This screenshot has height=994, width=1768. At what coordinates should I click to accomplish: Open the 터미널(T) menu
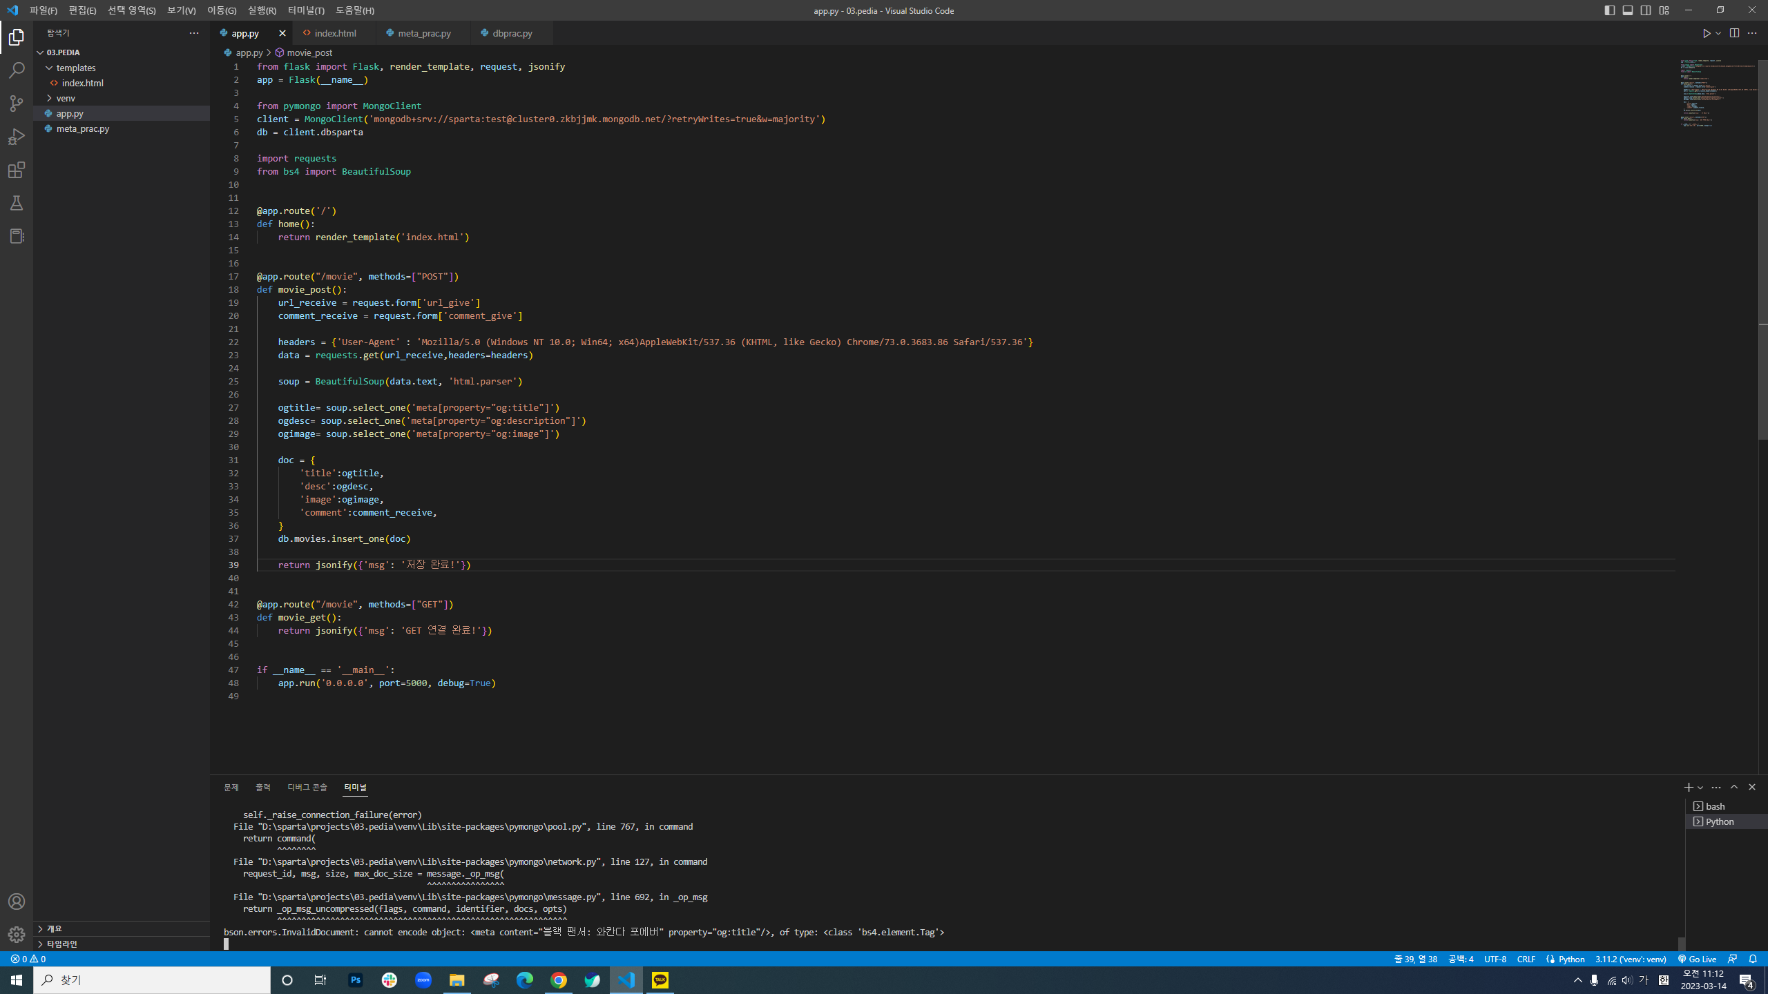(306, 10)
